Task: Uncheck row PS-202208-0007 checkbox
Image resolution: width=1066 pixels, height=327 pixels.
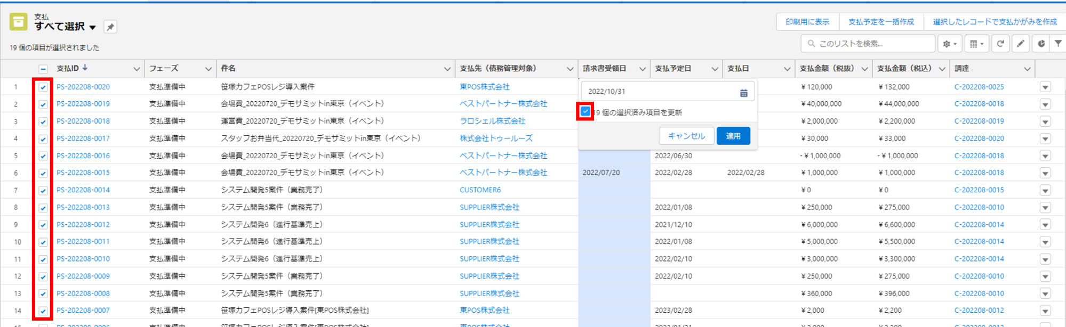Action: (x=43, y=311)
